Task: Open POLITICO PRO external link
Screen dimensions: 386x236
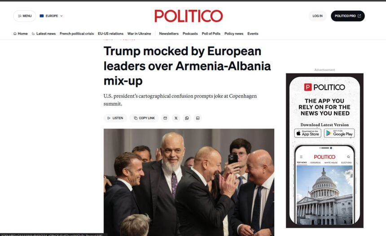Action: [347, 16]
